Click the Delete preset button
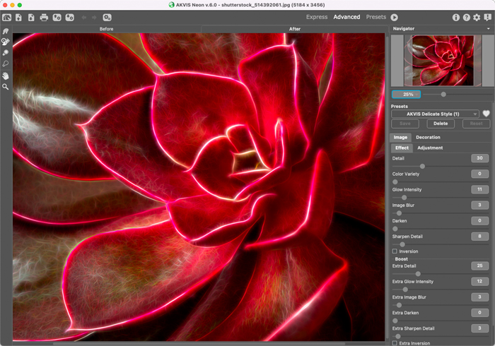Screen dimensions: 495x346 [440, 124]
